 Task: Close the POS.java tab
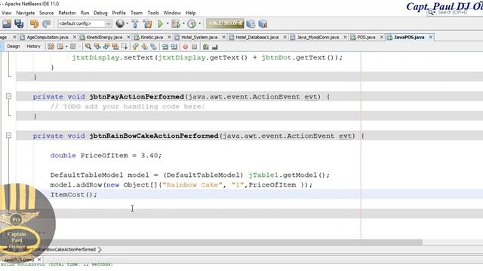[x=382, y=37]
